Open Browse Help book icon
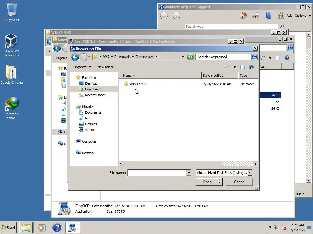This screenshot has height=234, width=313. 268,16
